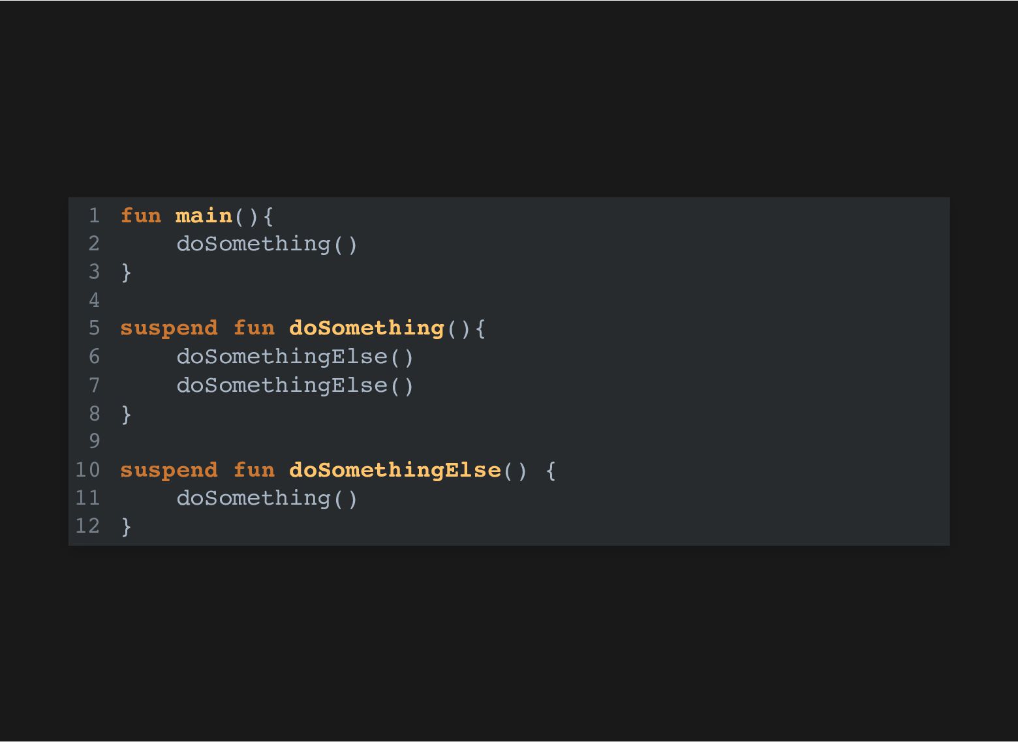The height and width of the screenshot is (742, 1018).
Task: Click line number 10 in the gutter
Action: 88,470
